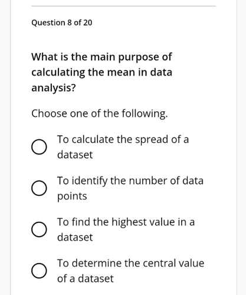Screen dimensions: 246x295
Task: Click the instruction "Choose one of the following."
Action: click(x=100, y=114)
